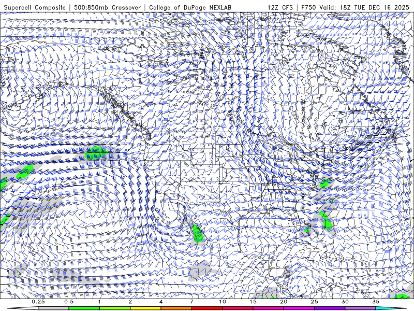
Task: Click the red 7–10 legend swatch
Action: click(x=207, y=308)
